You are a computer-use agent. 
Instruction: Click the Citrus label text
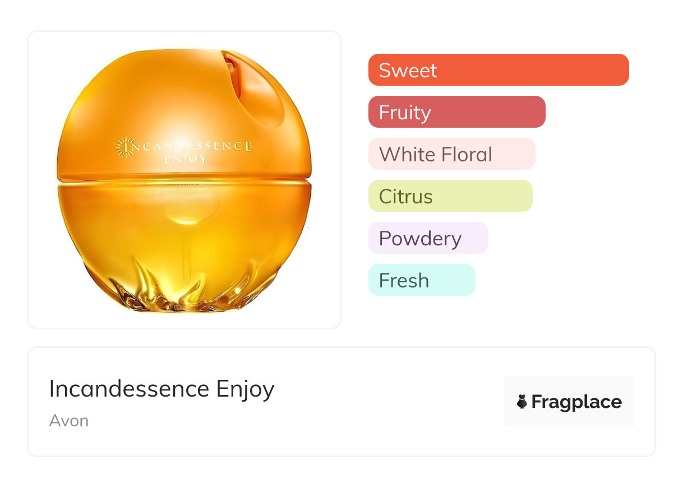405,196
